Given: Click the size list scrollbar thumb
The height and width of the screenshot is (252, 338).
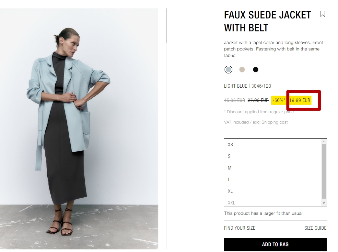Looking at the screenshot, I should 324,171.
